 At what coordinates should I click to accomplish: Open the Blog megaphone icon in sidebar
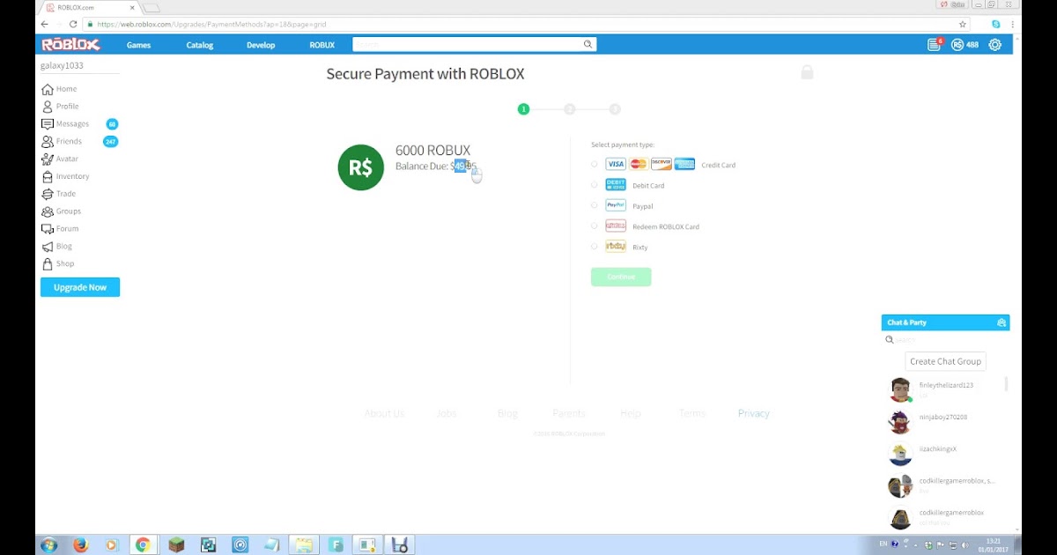tap(48, 247)
